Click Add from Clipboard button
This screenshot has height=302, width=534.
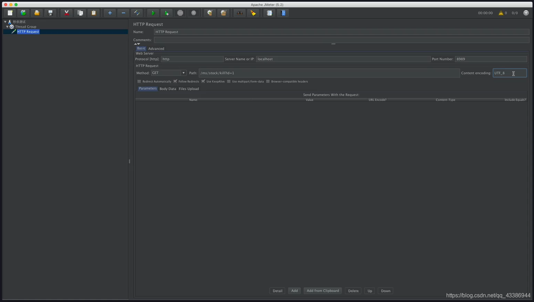coord(323,291)
